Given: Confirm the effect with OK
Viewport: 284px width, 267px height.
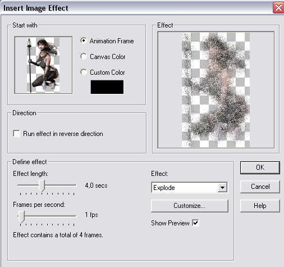Looking at the screenshot, I should [260, 168].
